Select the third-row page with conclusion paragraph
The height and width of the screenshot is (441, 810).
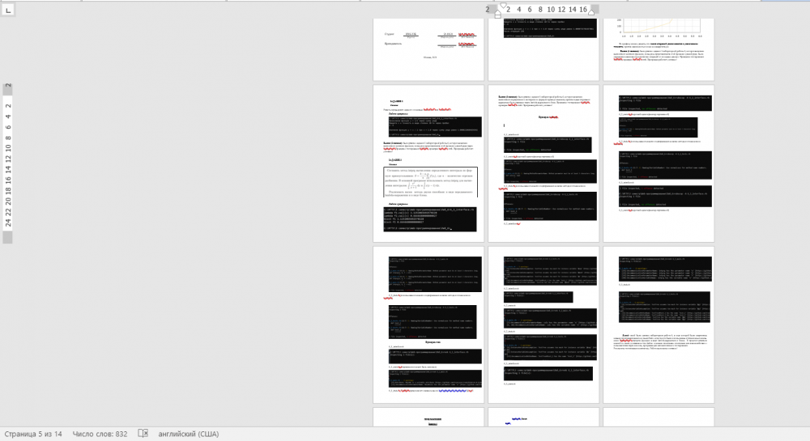click(x=659, y=324)
